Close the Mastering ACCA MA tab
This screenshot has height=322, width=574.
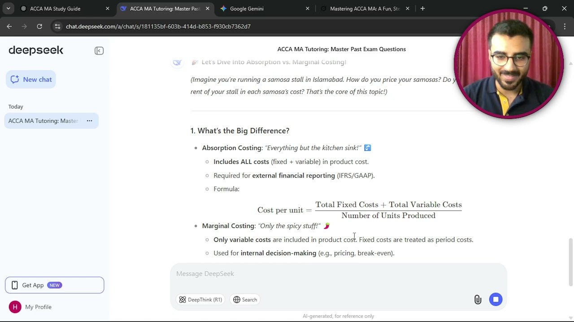point(407,8)
